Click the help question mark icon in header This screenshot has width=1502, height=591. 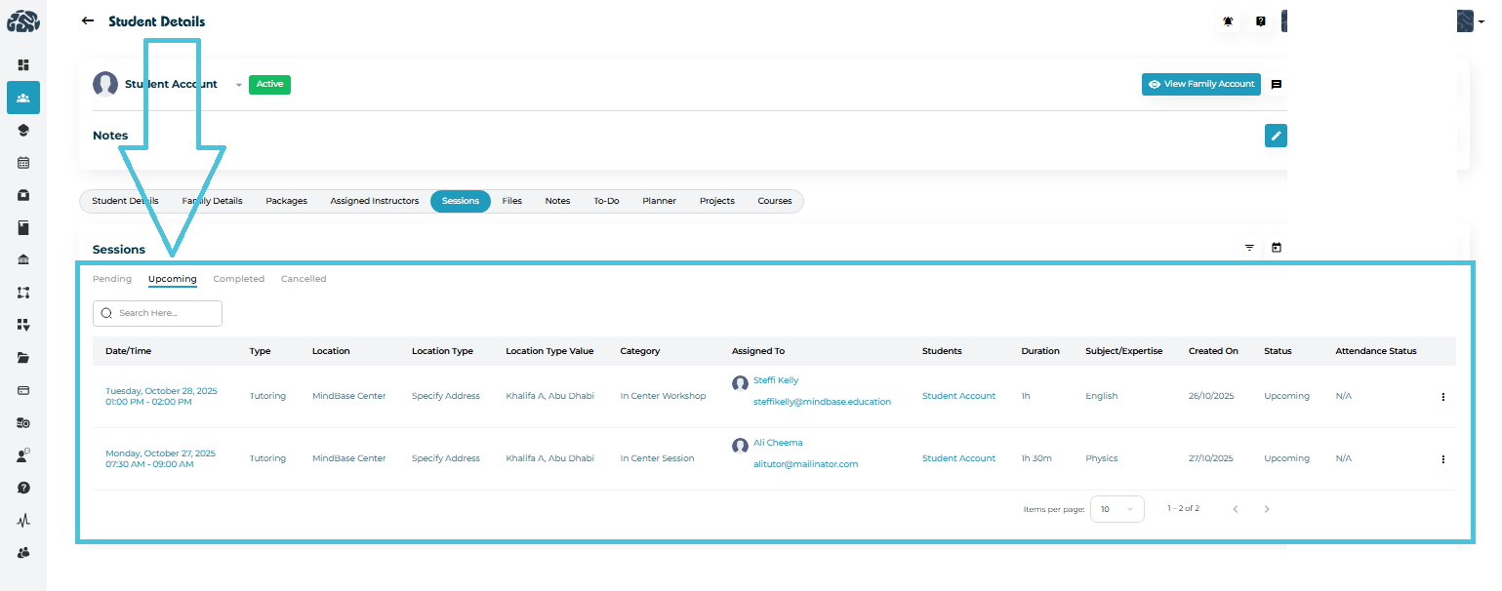point(1261,21)
